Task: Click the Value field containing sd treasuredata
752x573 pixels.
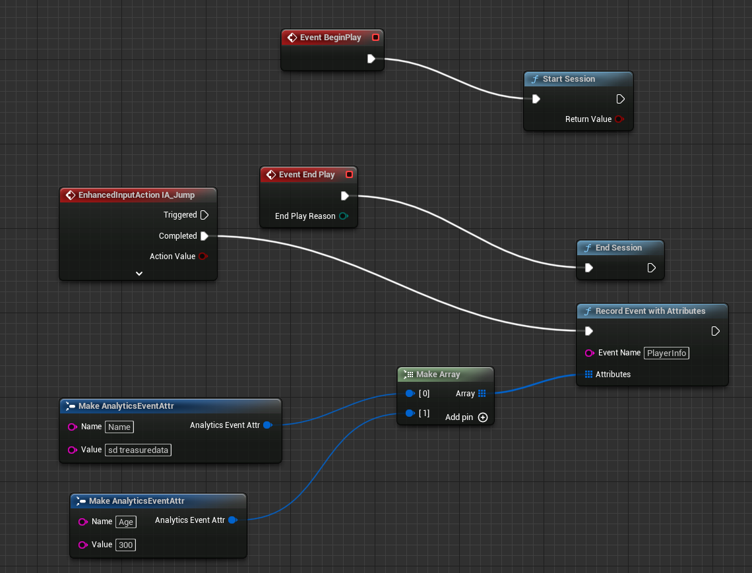Action: coord(139,450)
